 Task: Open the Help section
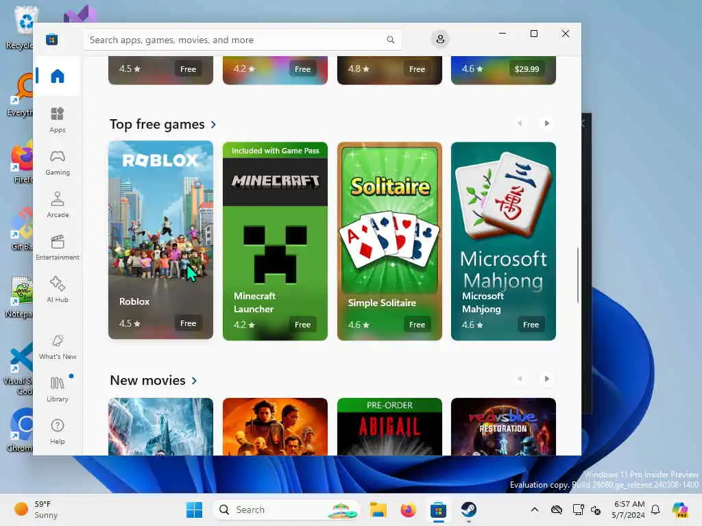58,431
